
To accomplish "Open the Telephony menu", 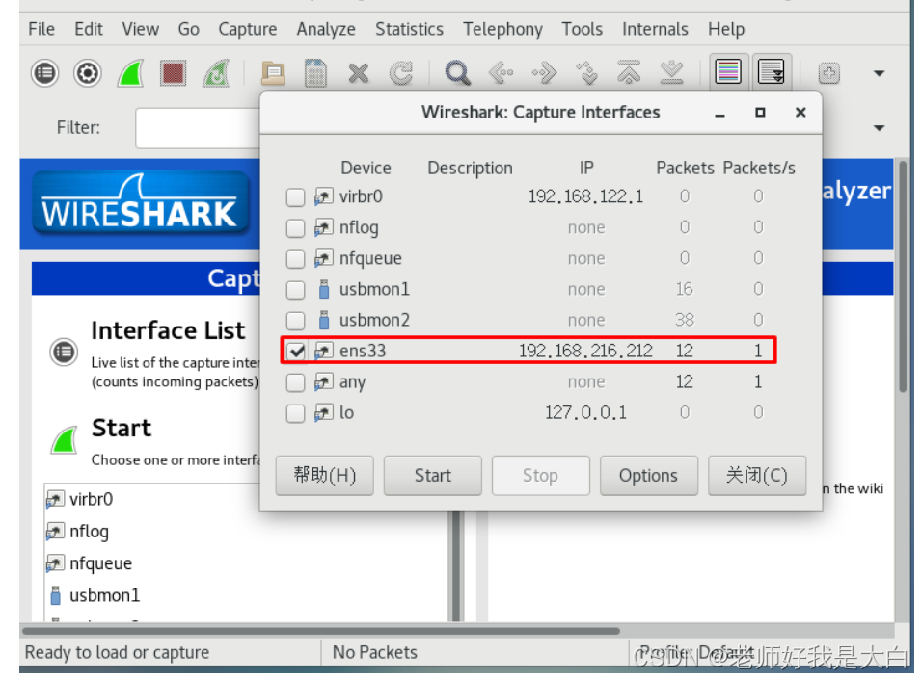I will point(502,29).
